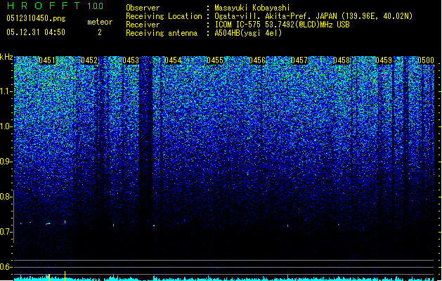Click the A504HB(yagi 4el) antenna text
This screenshot has width=442, height=281.
(248, 33)
